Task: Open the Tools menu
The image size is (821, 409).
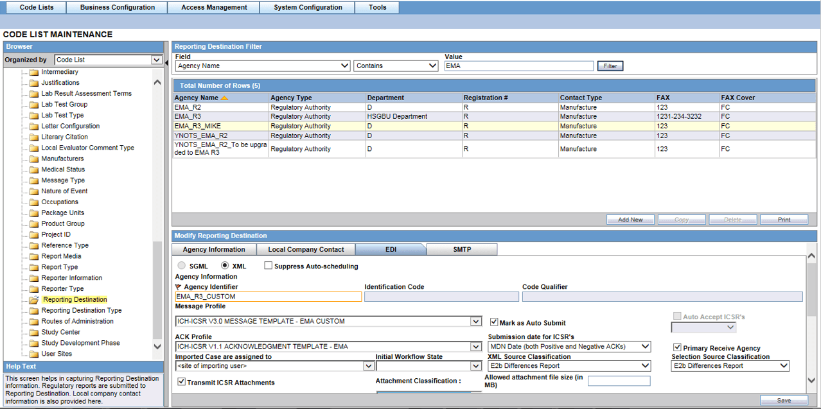Action: tap(378, 8)
